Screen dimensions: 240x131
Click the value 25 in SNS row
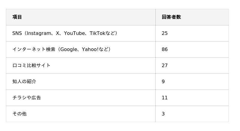(165, 33)
